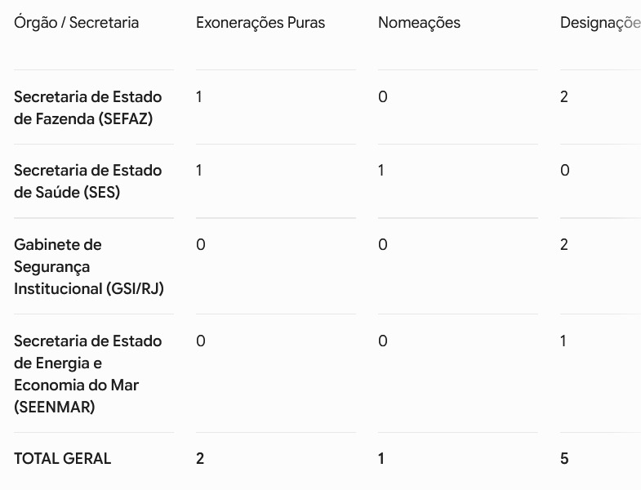Click the Órgão / Secretaria column header
641x490 pixels.
tap(77, 23)
